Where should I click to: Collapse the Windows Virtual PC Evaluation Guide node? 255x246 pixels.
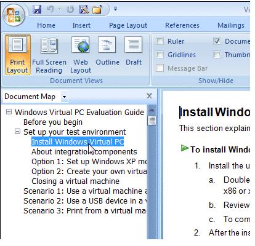(9, 112)
